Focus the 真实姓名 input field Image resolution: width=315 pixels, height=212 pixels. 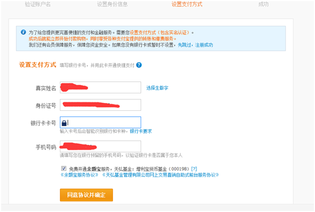point(100,87)
